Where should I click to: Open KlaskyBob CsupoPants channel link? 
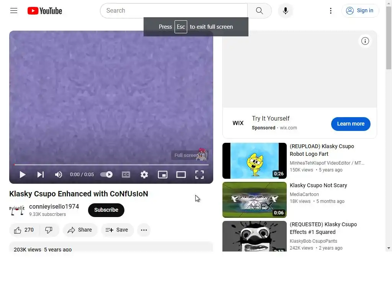pyautogui.click(x=313, y=241)
